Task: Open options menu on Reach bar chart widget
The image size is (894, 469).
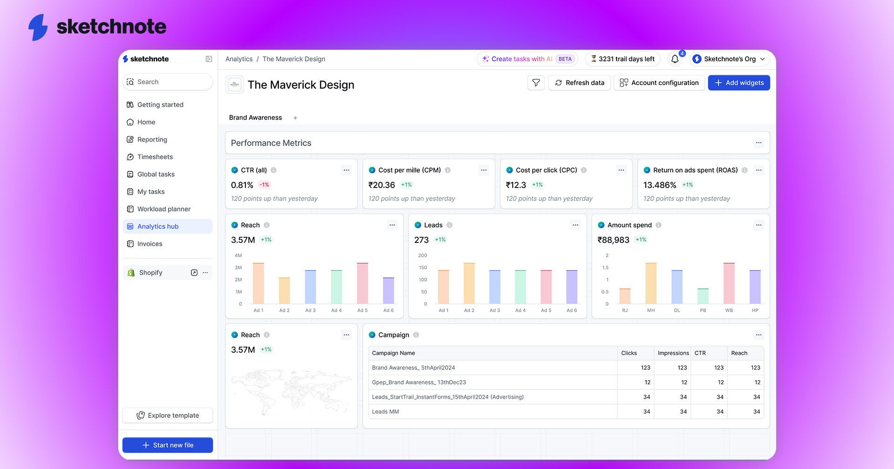Action: click(392, 225)
